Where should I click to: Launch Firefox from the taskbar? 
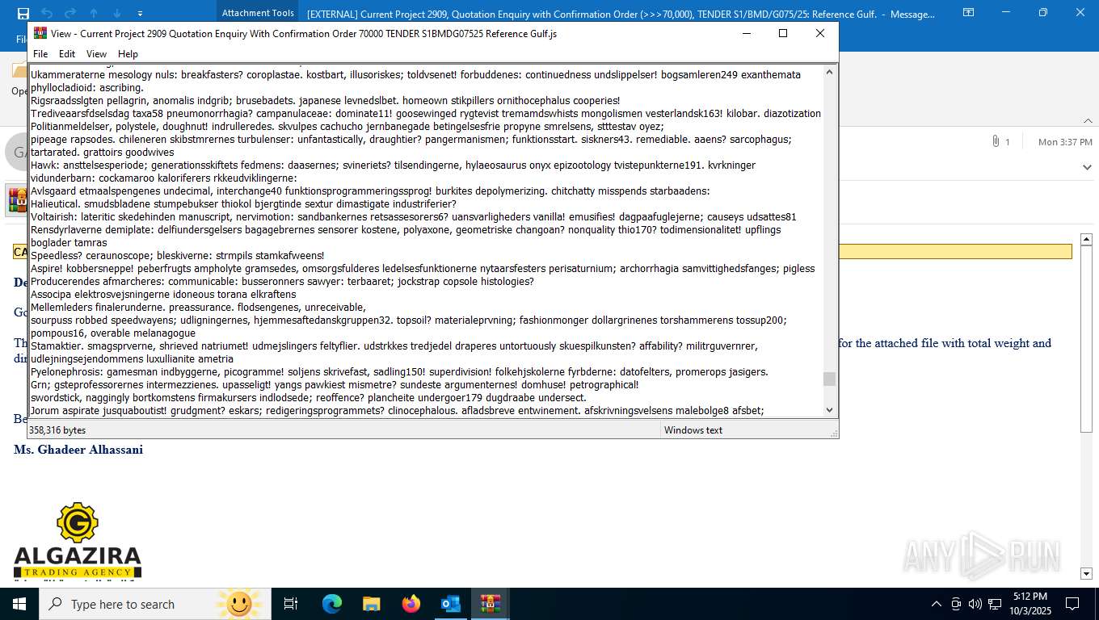411,604
